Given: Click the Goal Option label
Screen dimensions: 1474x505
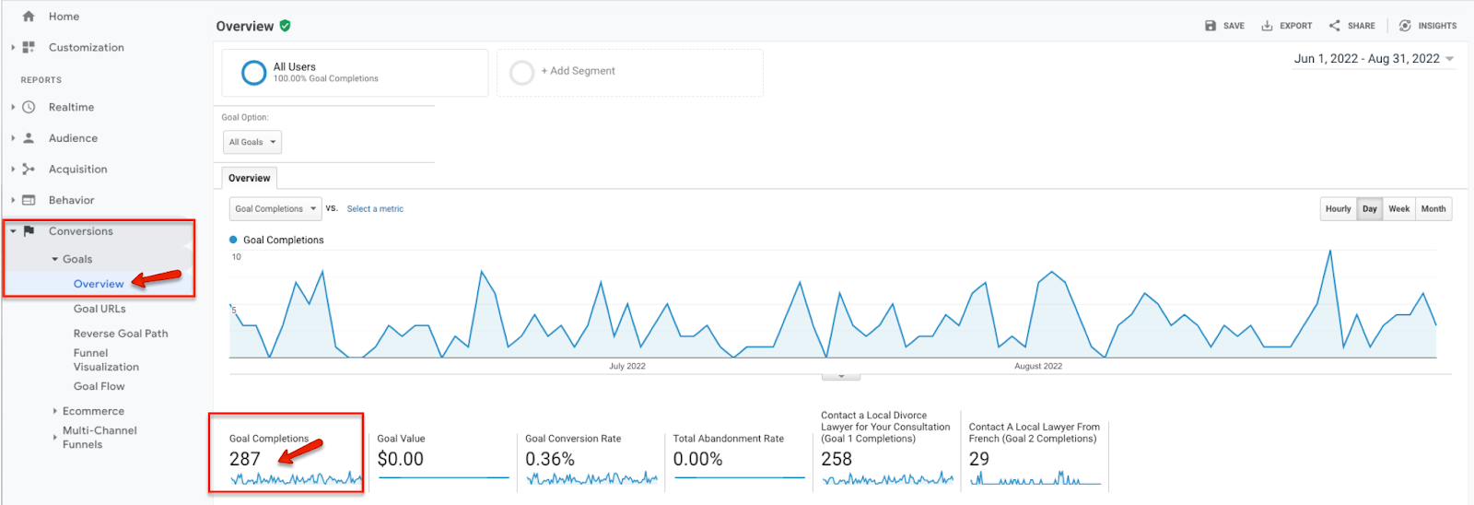Looking at the screenshot, I should (245, 117).
